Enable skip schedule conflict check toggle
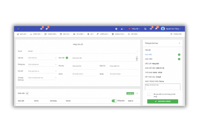Viewport: 199px width, 132px height. 150,94
